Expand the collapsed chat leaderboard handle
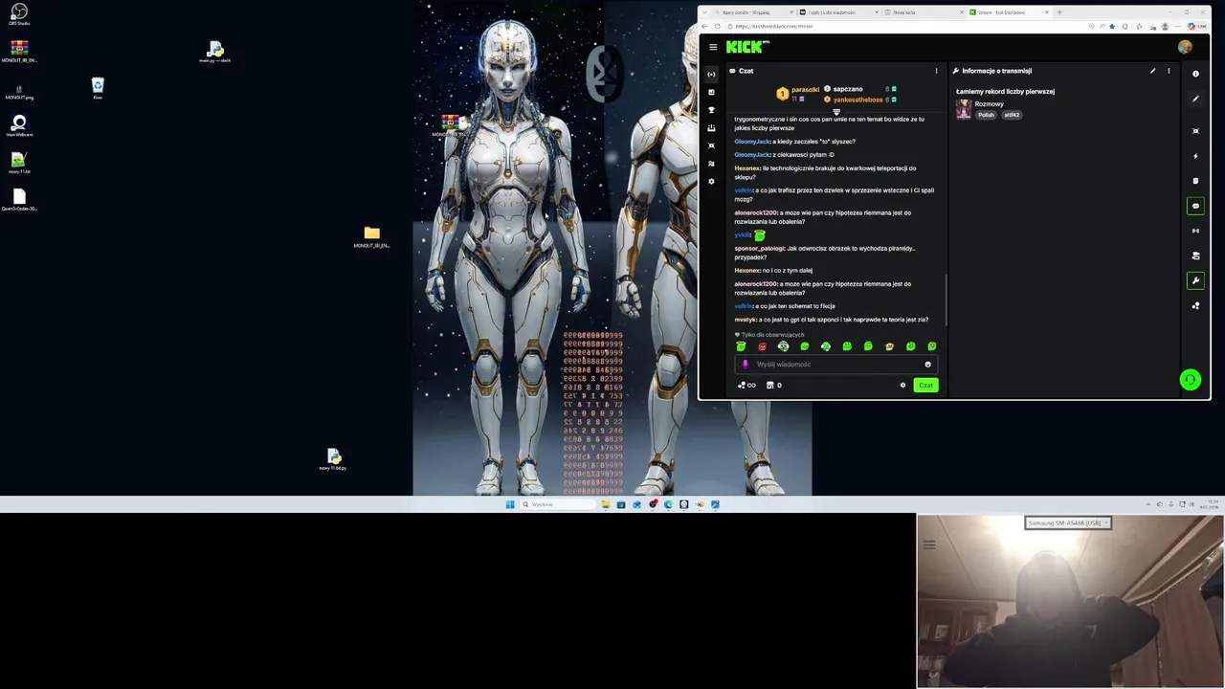1225x689 pixels. [835, 112]
